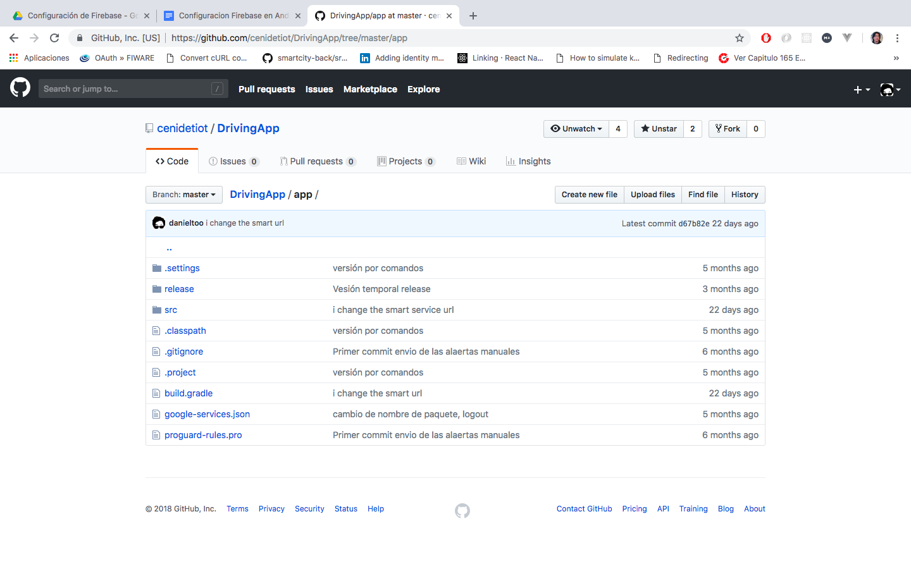Open .project file
911x569 pixels.
point(180,372)
